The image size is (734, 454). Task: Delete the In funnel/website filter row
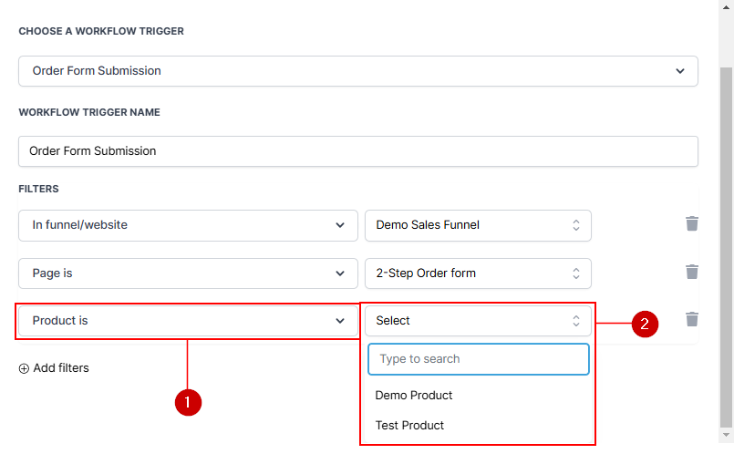click(692, 224)
